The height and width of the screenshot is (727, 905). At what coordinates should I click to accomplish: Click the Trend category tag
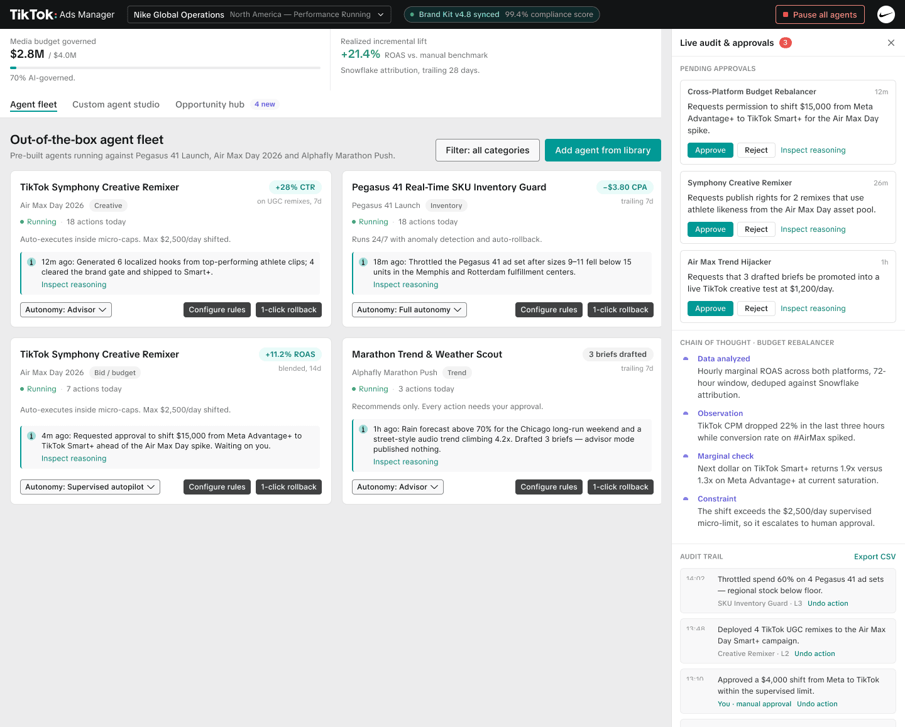(457, 373)
